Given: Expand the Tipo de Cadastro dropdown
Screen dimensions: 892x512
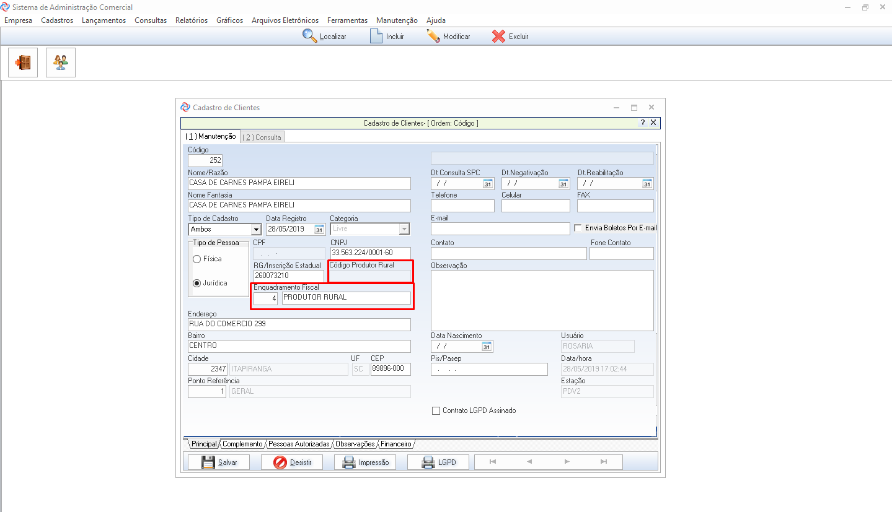Looking at the screenshot, I should click(255, 229).
